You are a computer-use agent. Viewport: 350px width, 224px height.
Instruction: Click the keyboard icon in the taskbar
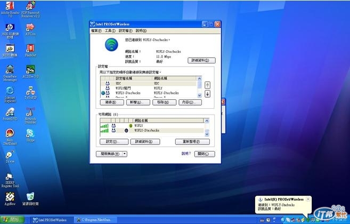(263, 220)
